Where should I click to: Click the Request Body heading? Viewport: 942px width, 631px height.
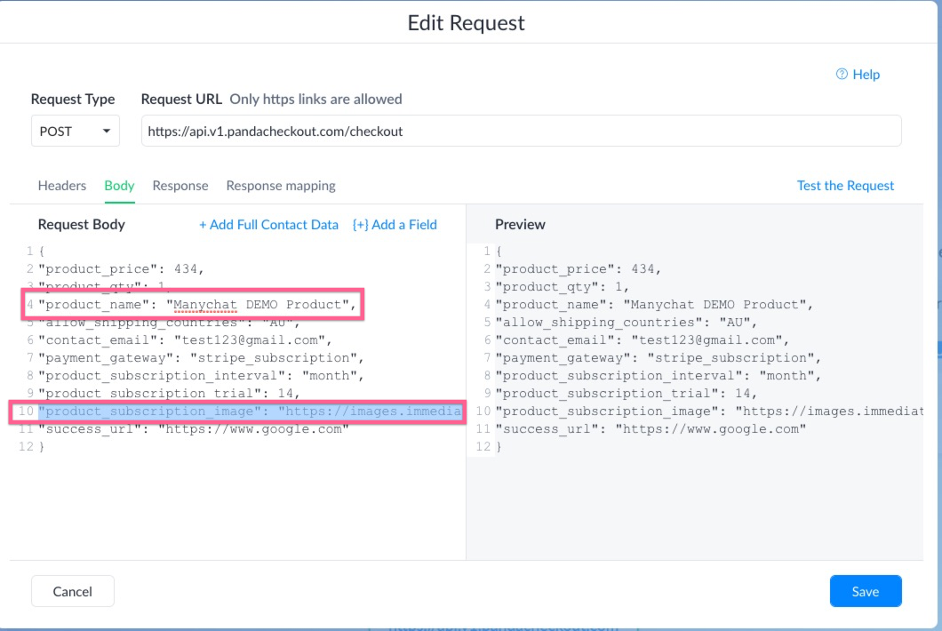[81, 225]
